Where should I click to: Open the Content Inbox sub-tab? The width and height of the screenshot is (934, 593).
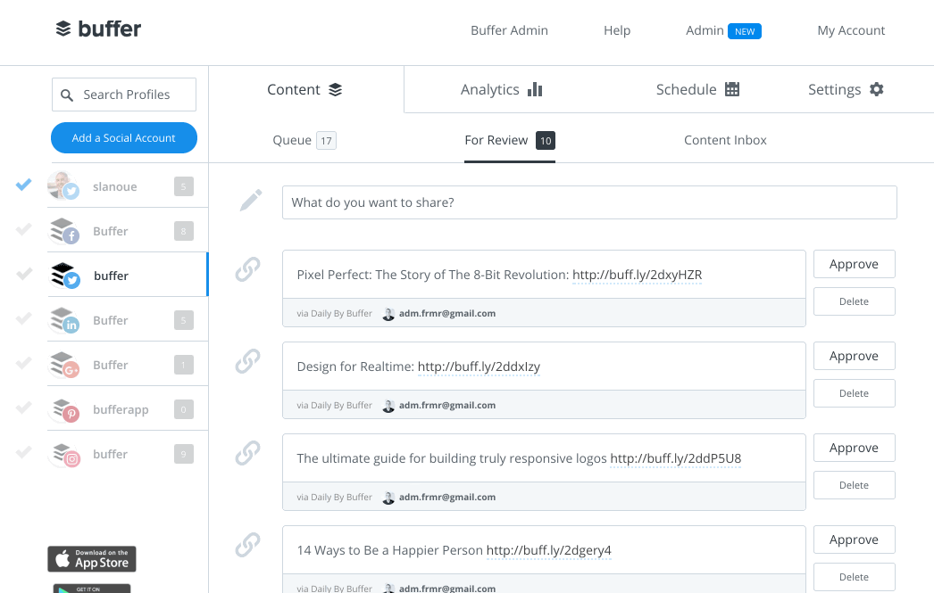pos(725,140)
